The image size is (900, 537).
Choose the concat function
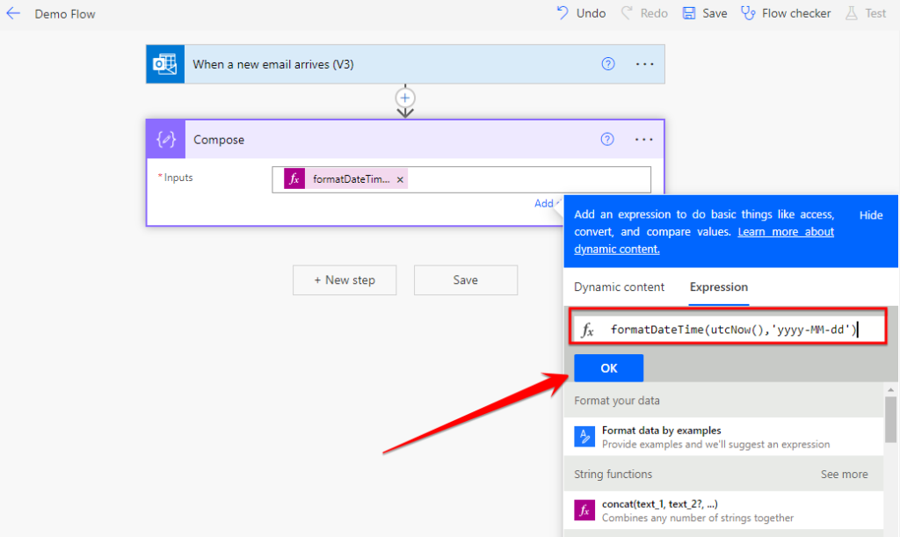(723, 510)
